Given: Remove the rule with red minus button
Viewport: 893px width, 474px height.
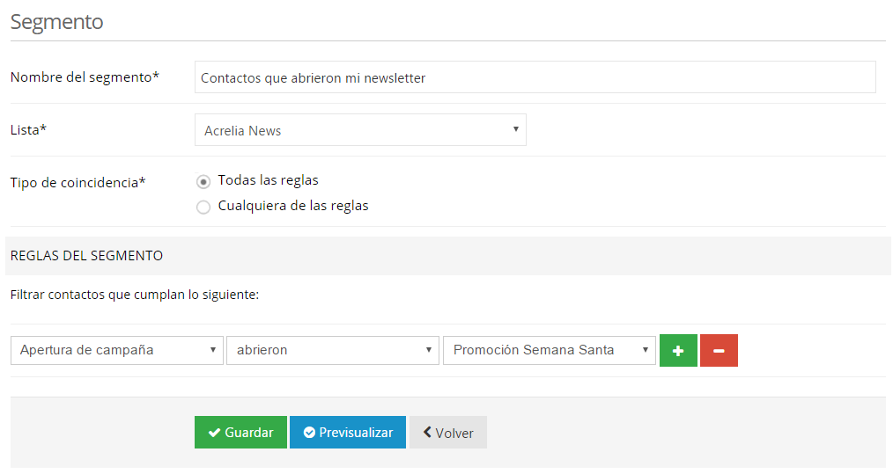Looking at the screenshot, I should 719,351.
